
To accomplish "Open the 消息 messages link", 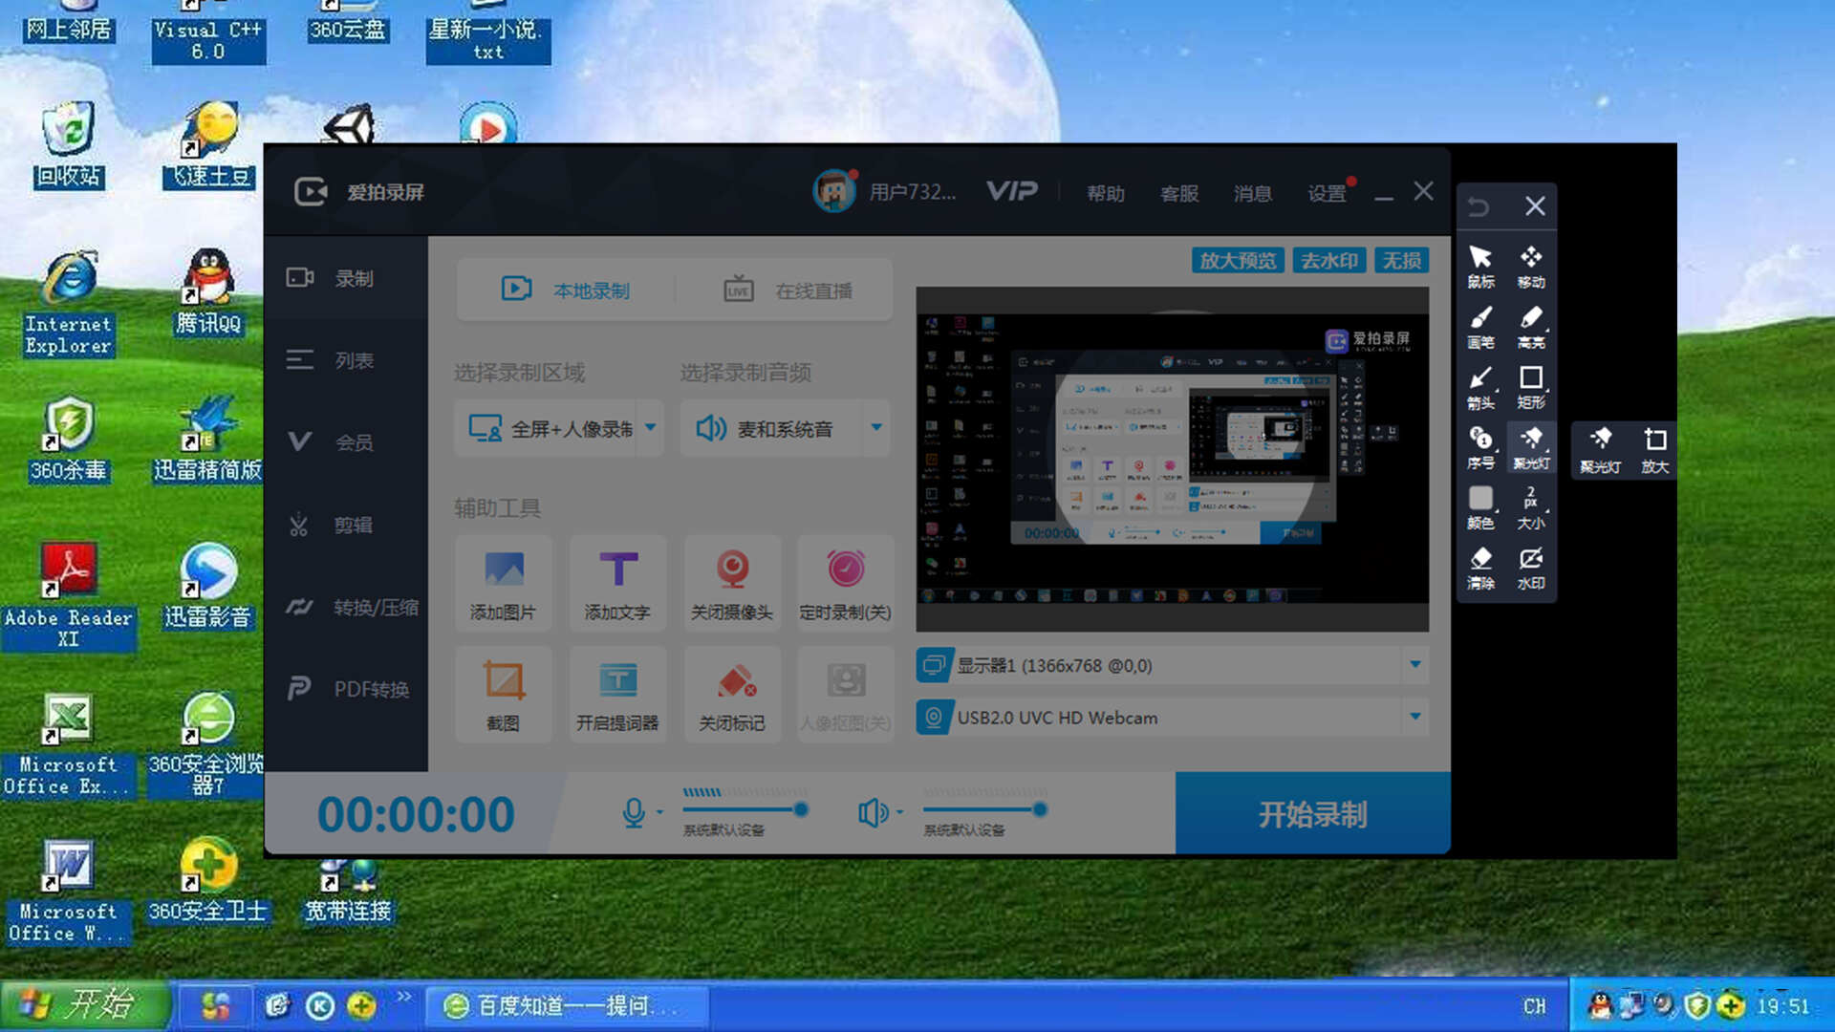I will pyautogui.click(x=1253, y=193).
